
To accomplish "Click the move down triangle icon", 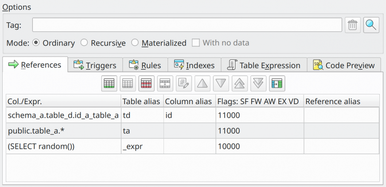I will pos(221,83).
